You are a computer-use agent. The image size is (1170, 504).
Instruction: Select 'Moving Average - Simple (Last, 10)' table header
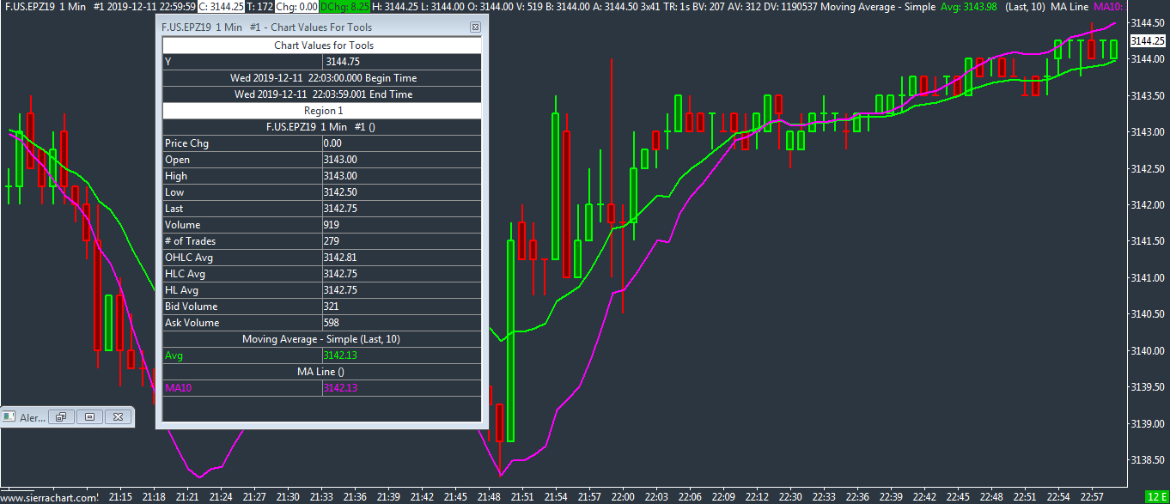click(323, 339)
